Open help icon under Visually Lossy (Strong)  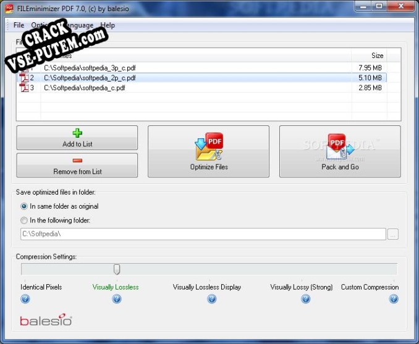pyautogui.click(x=305, y=298)
